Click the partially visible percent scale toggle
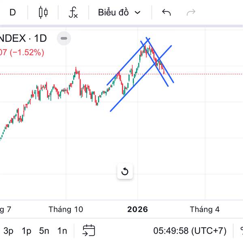 coord(241,231)
